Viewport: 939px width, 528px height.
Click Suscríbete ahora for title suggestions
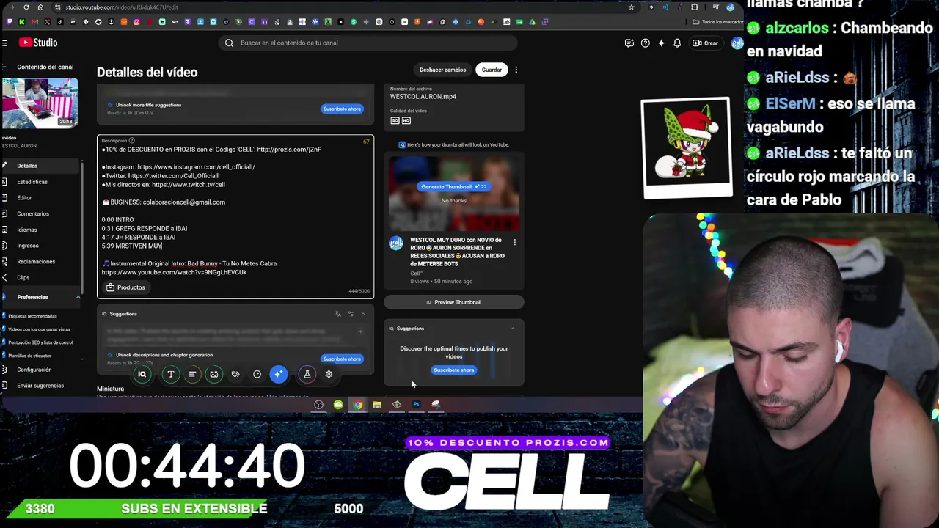(342, 109)
